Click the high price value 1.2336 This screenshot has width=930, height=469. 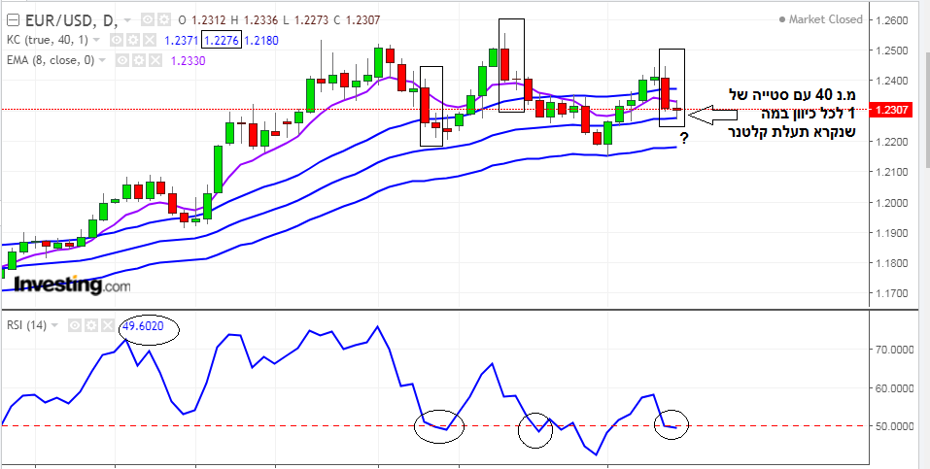coord(259,20)
